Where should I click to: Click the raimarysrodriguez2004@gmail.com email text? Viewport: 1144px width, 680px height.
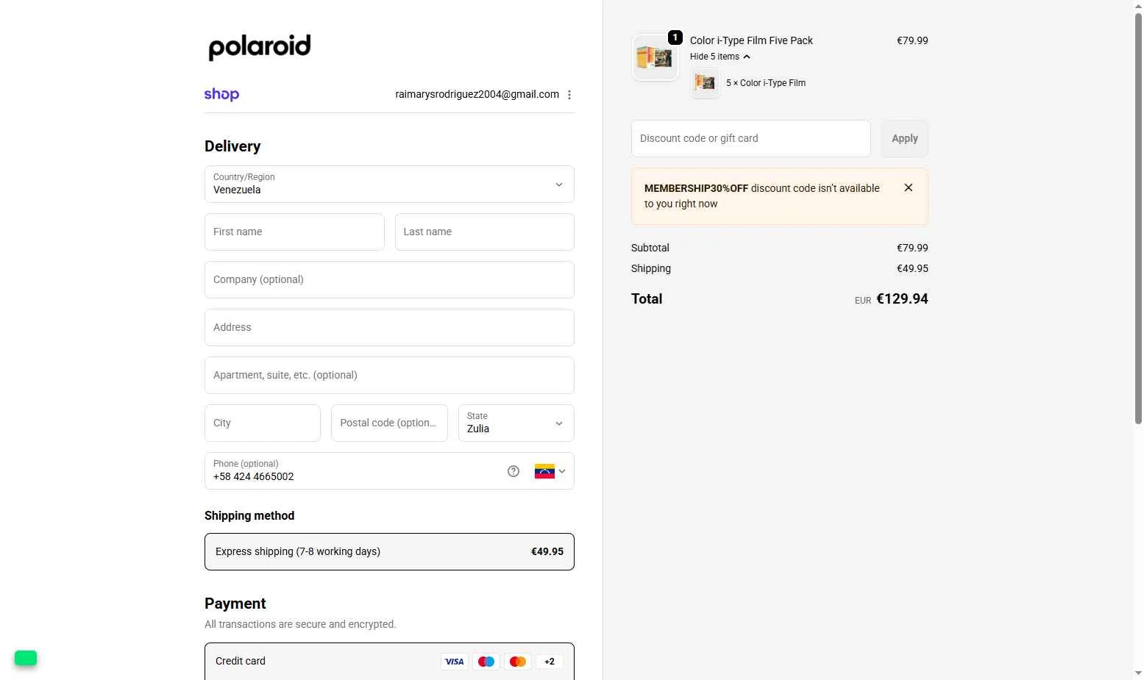pos(477,94)
